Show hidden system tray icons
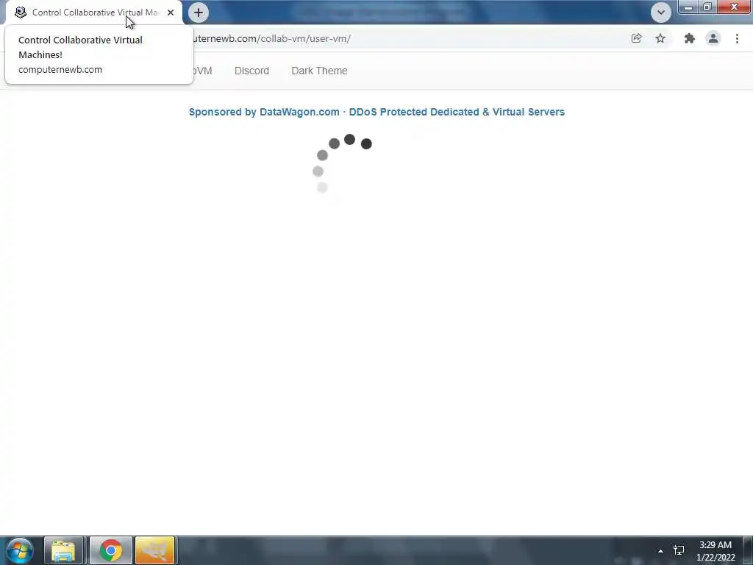This screenshot has height=565, width=753. pyautogui.click(x=661, y=551)
